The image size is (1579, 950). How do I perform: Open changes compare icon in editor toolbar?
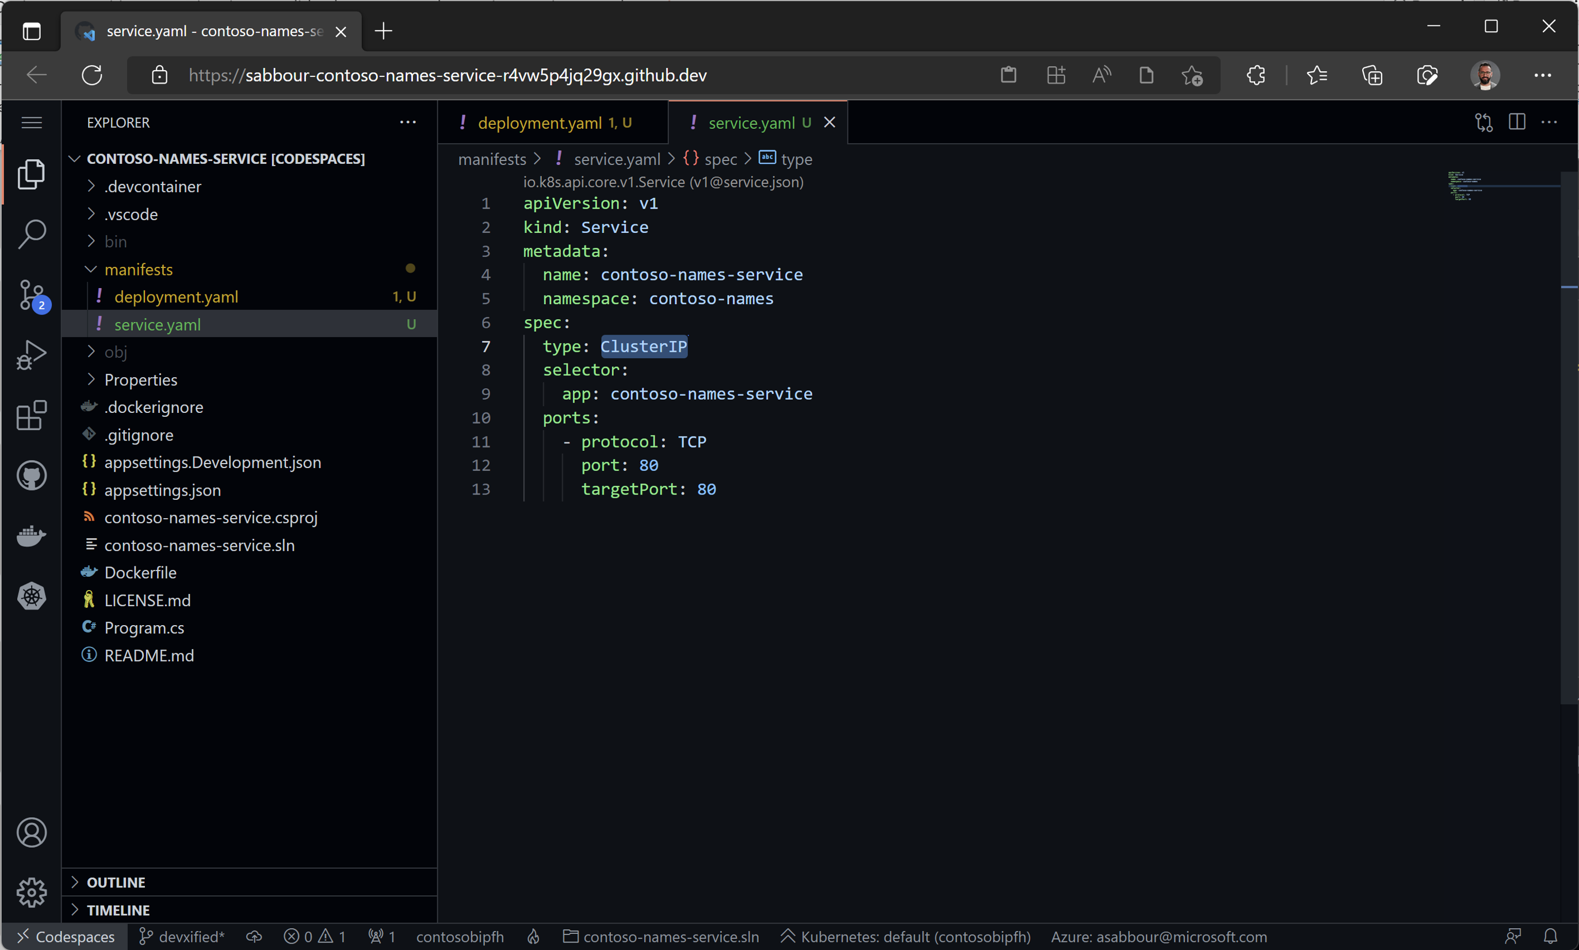pos(1483,122)
